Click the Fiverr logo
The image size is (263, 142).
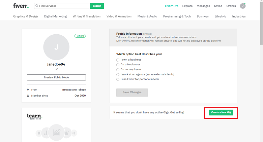click(x=21, y=6)
